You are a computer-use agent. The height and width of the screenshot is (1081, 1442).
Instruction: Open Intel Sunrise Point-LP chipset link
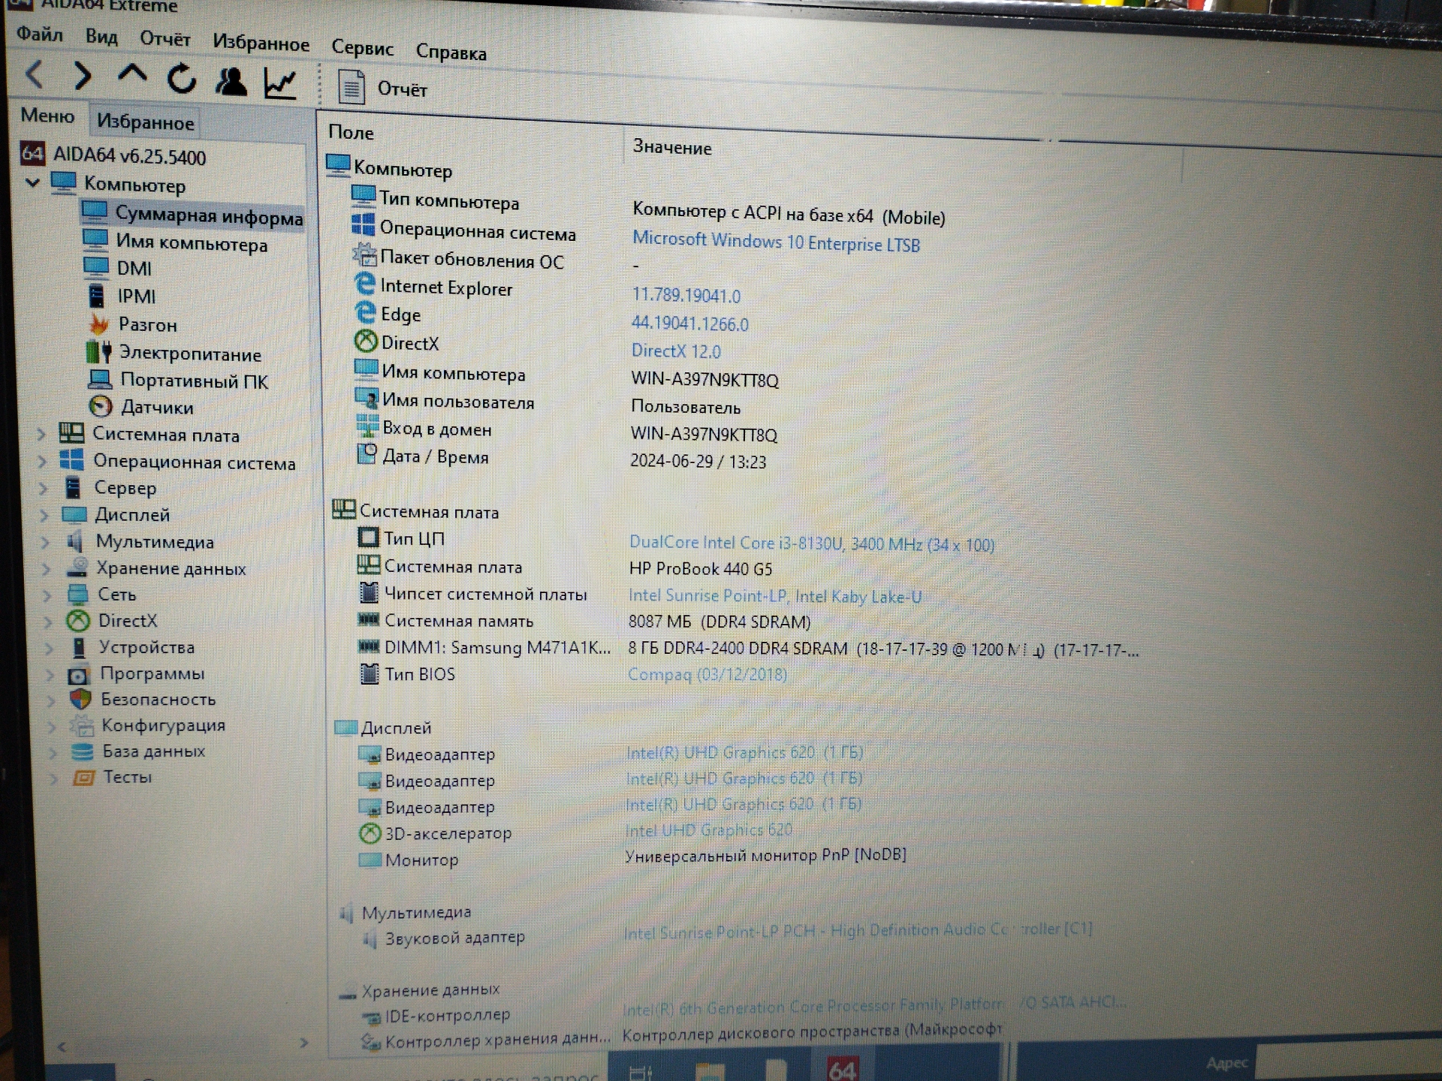click(775, 596)
